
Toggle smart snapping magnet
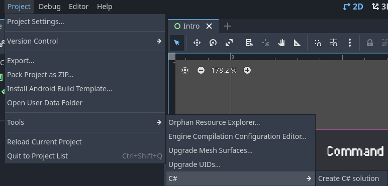pos(318,43)
